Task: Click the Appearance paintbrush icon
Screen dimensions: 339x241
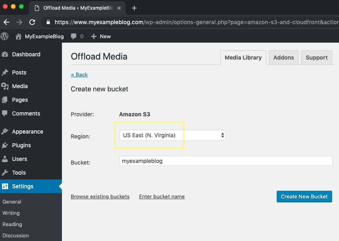Action: [x=5, y=131]
